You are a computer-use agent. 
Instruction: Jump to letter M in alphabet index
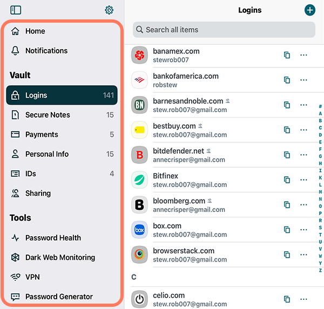[x=320, y=192]
